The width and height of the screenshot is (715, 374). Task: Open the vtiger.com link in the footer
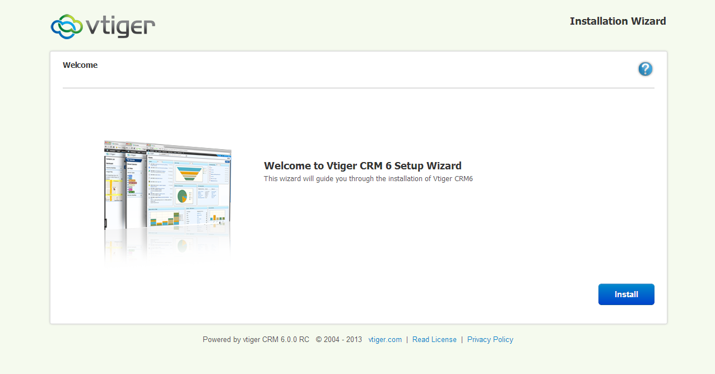click(x=385, y=340)
